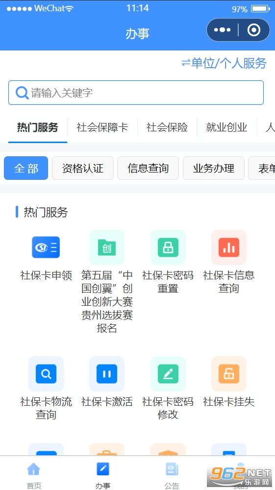
Task: Tap the 社保卡信息查询 label
Action: coord(229,282)
